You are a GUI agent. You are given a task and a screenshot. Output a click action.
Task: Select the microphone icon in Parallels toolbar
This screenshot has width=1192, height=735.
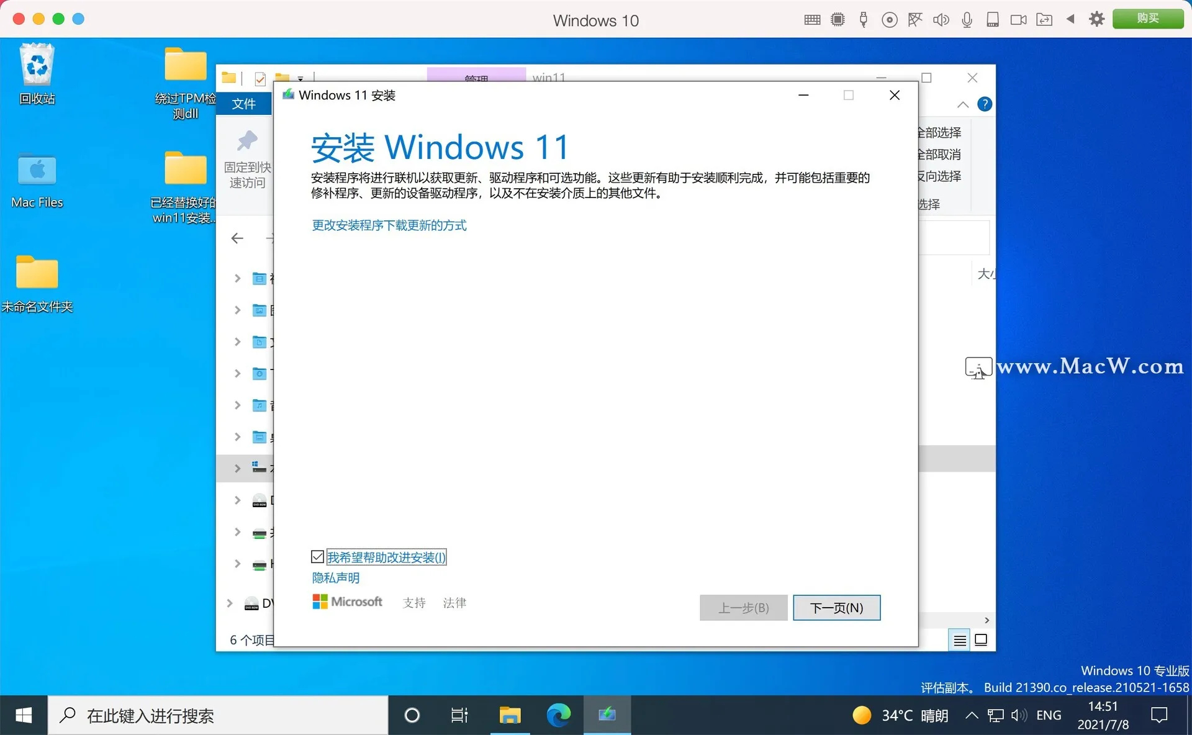point(966,19)
